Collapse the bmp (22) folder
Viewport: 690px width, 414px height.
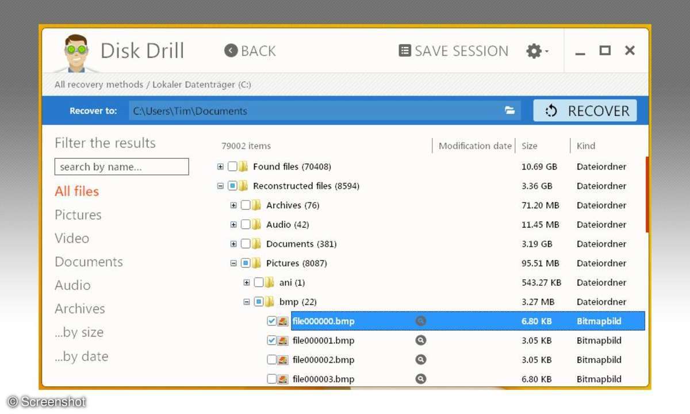[x=247, y=302]
